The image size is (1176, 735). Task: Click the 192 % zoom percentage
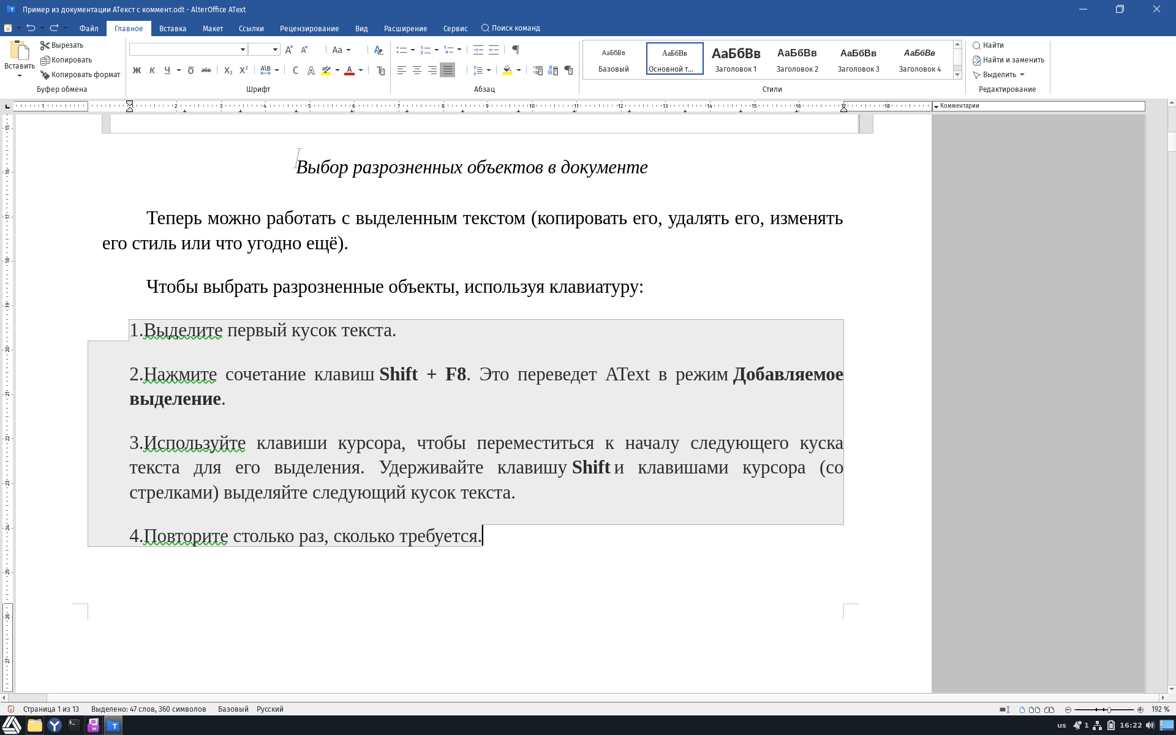[1160, 709]
